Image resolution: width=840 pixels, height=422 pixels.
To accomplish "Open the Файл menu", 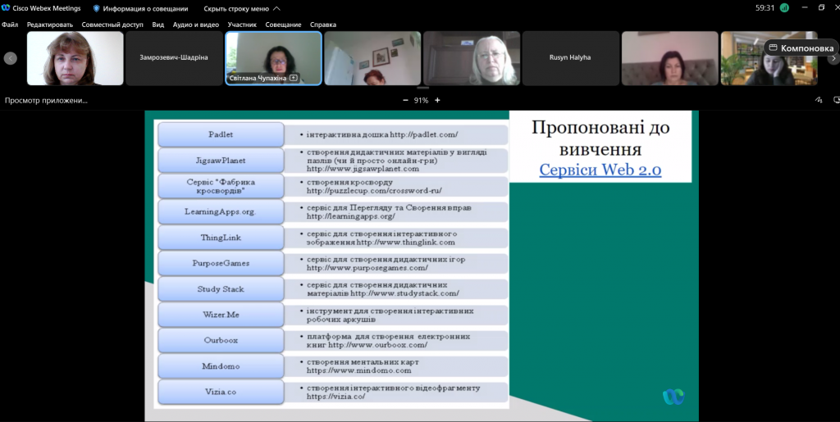I will pos(10,25).
